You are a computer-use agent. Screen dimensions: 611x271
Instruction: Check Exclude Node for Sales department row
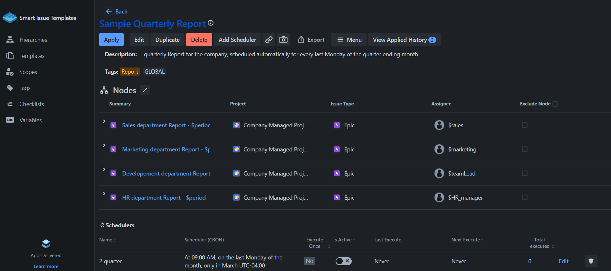(525, 125)
